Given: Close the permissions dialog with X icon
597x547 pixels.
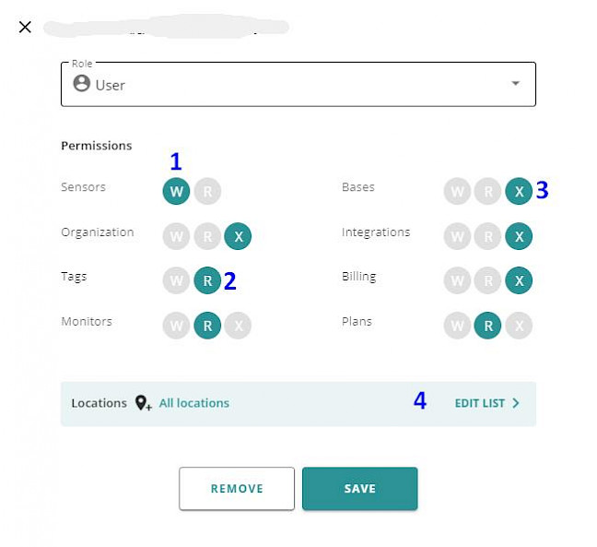Looking at the screenshot, I should pos(25,27).
